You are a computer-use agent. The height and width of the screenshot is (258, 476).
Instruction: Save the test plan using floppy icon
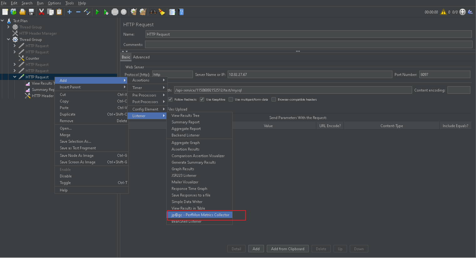coord(31,12)
